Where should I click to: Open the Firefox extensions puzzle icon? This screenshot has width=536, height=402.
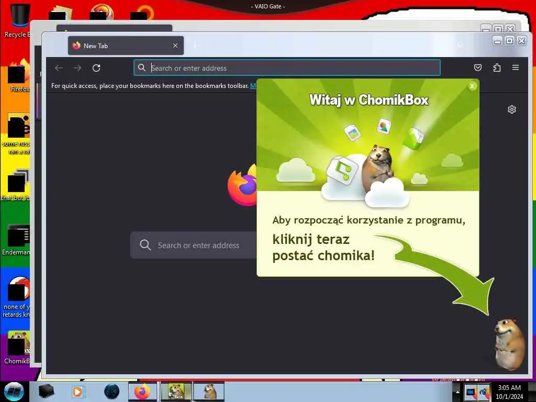pyautogui.click(x=497, y=68)
